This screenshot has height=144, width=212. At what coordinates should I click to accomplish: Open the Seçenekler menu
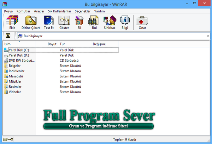coord(83,11)
